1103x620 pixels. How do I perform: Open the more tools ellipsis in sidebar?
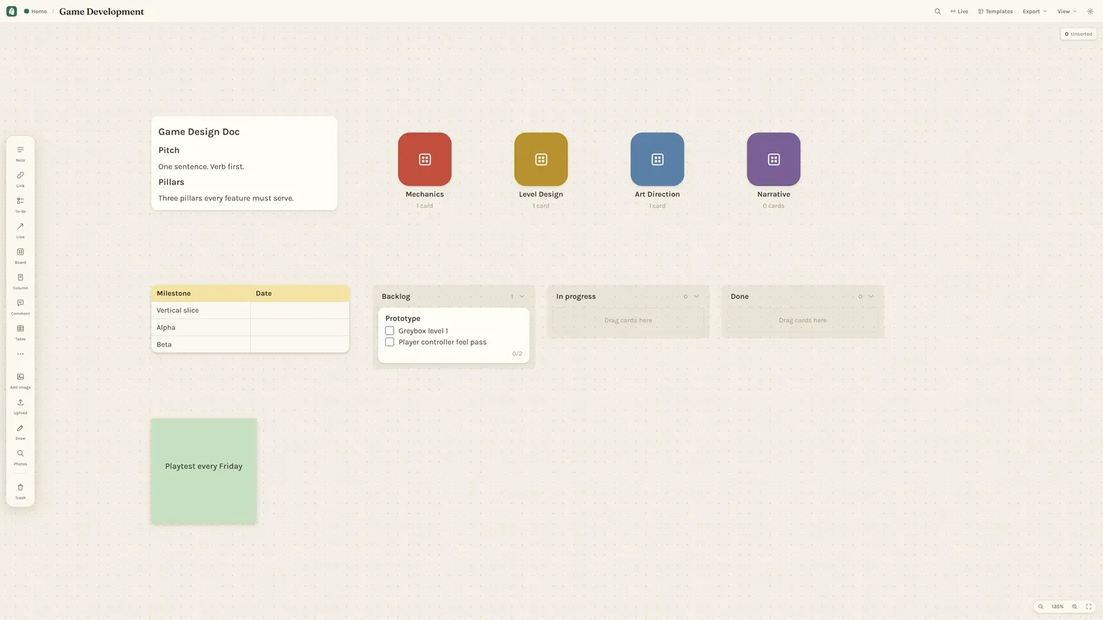click(20, 354)
